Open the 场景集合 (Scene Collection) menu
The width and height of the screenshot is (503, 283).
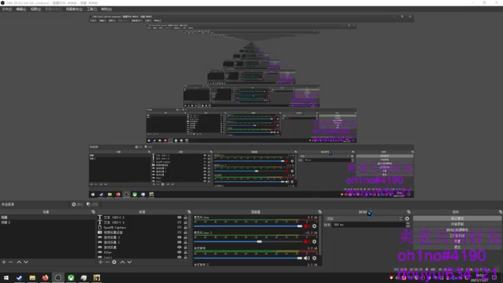(74, 9)
